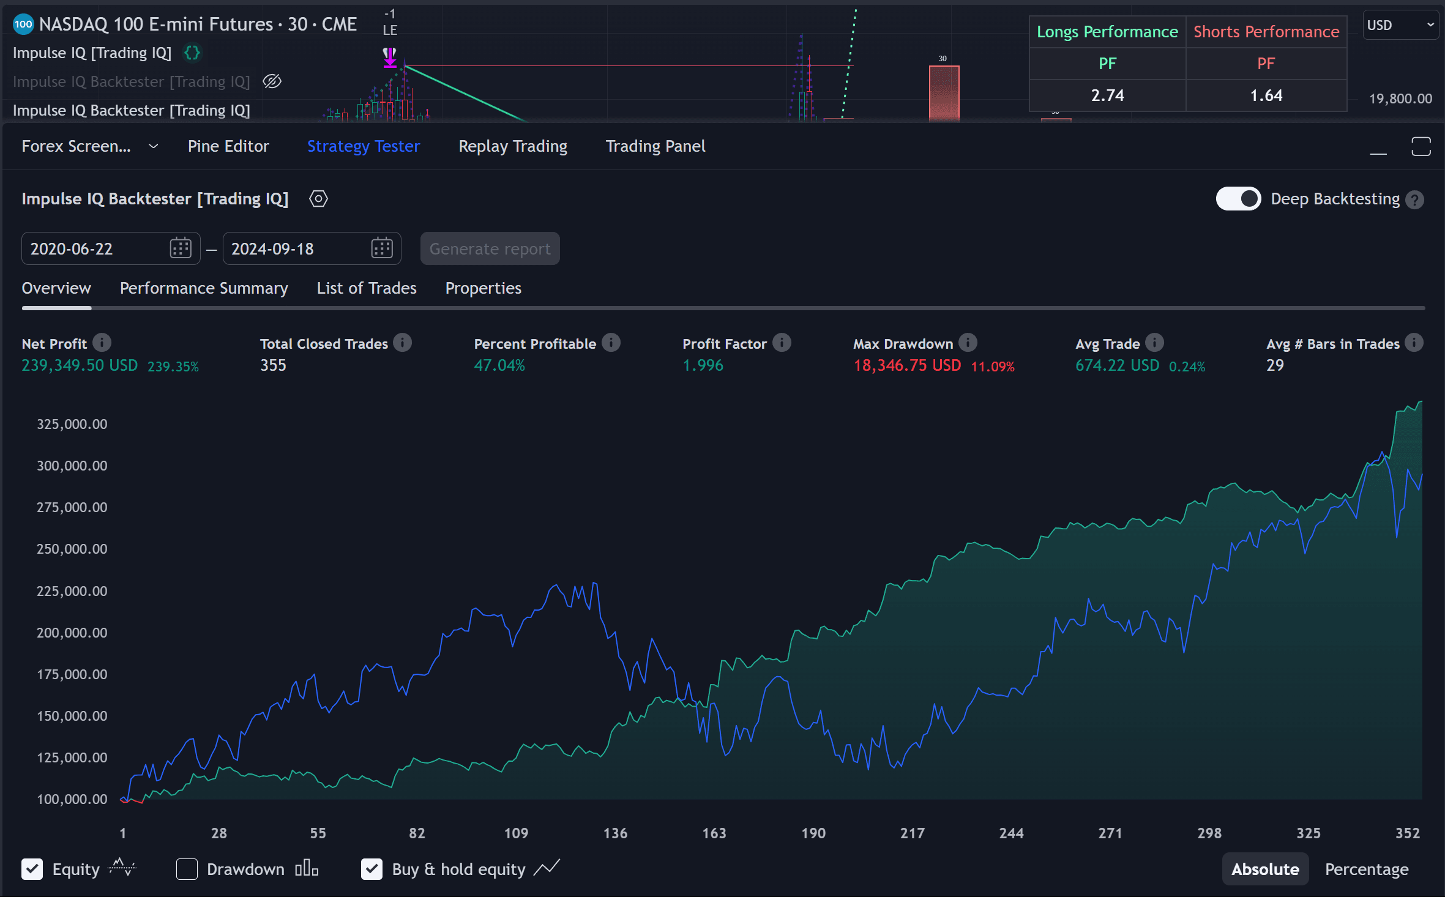This screenshot has height=897, width=1445.
Task: Open the Pine Editor tab
Action: click(228, 146)
